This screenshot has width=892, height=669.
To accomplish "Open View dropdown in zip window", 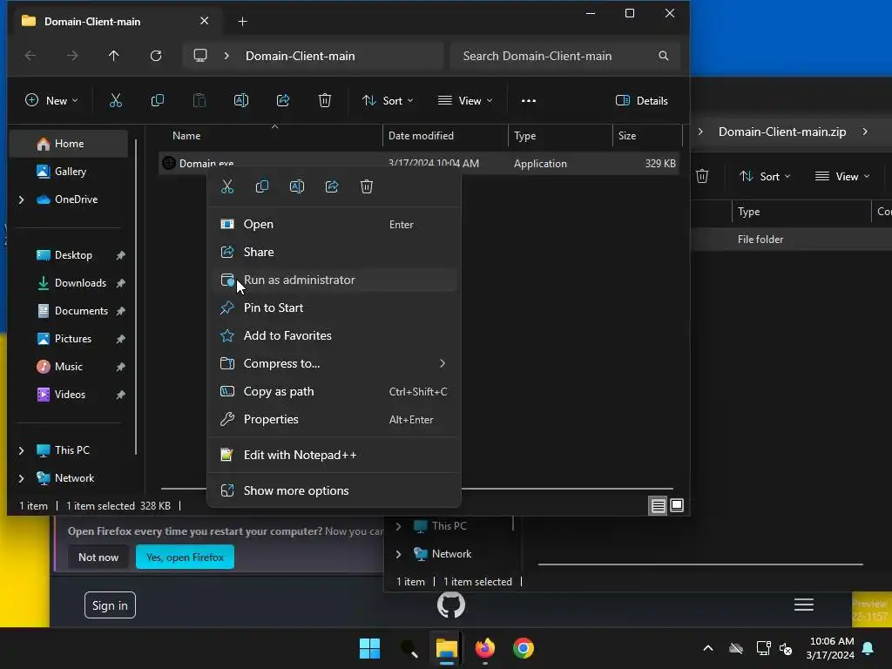I will (x=842, y=176).
